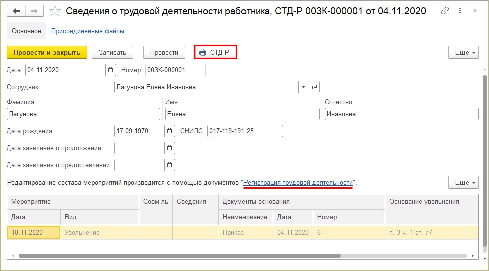Click Дата заявления о предоставлении field
Viewport: 489px width, 271px height.
coord(139,165)
